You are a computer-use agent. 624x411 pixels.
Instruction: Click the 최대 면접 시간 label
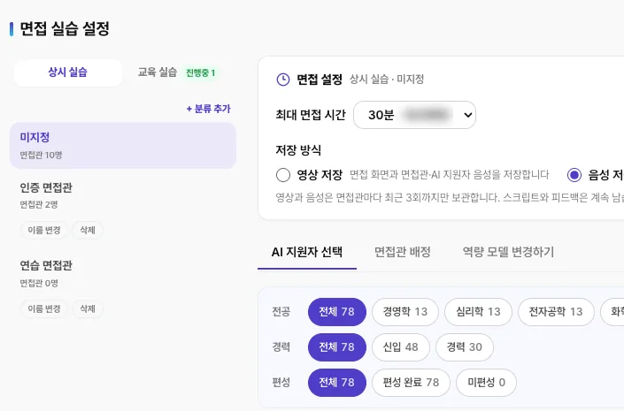click(311, 115)
